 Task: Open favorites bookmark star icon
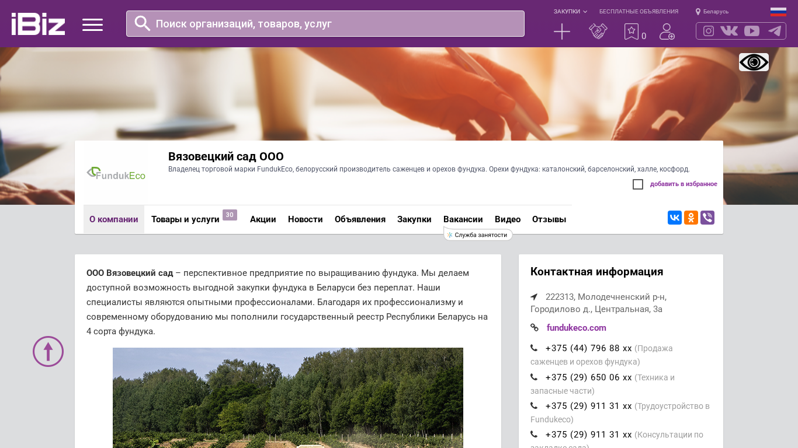click(x=632, y=32)
